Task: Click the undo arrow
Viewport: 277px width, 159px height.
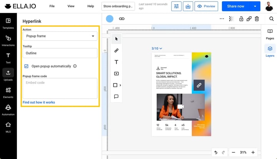Action: [216, 152]
